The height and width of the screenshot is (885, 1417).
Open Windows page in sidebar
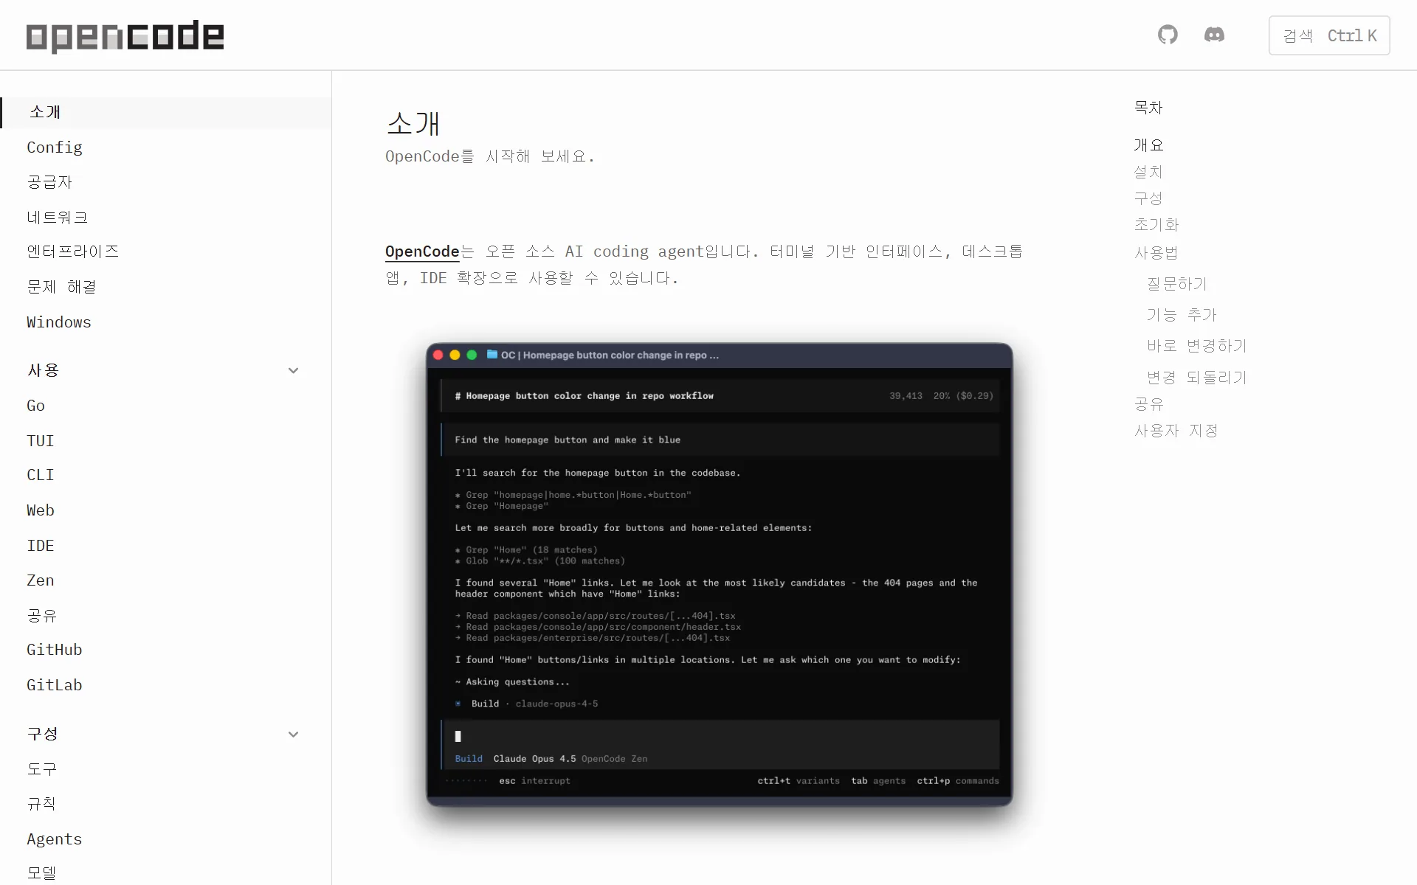pyautogui.click(x=59, y=322)
